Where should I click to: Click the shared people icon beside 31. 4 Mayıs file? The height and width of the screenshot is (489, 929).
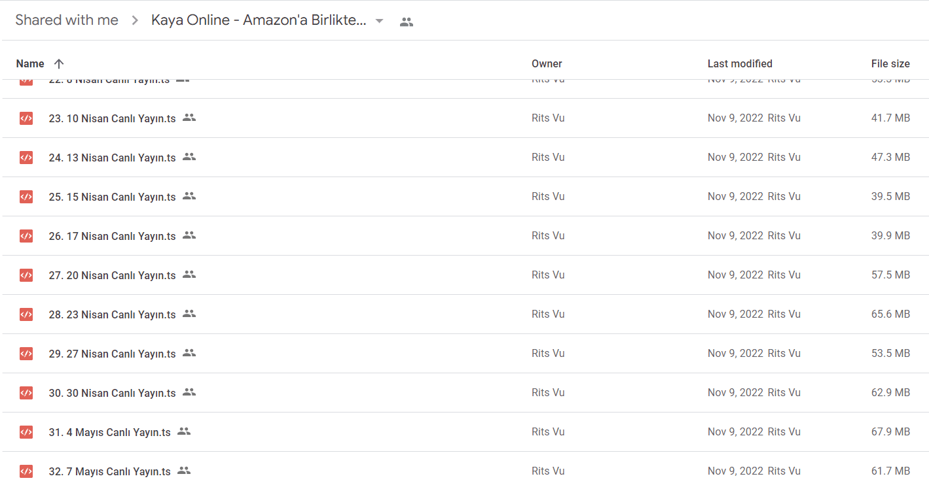tap(184, 431)
